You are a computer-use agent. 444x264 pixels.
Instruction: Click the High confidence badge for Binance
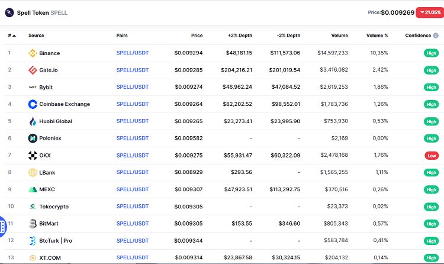coord(432,53)
